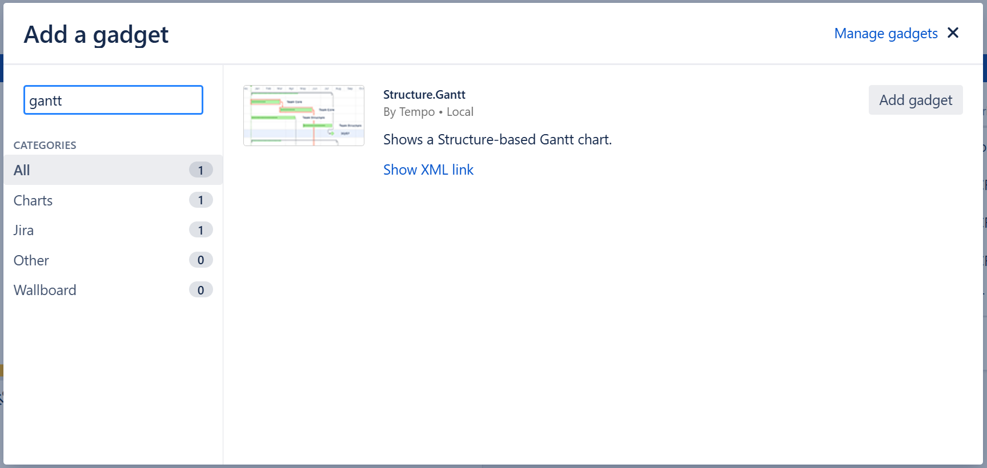Click the Structure.Gantt preview thumbnail
Viewport: 987px width, 468px height.
[304, 115]
